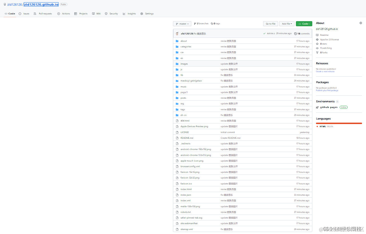Expand the Add file dropdown

pyautogui.click(x=287, y=24)
